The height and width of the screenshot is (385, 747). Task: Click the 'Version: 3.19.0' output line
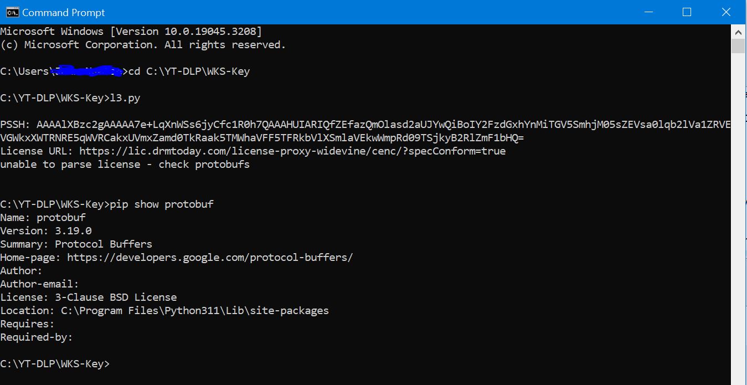[46, 230]
